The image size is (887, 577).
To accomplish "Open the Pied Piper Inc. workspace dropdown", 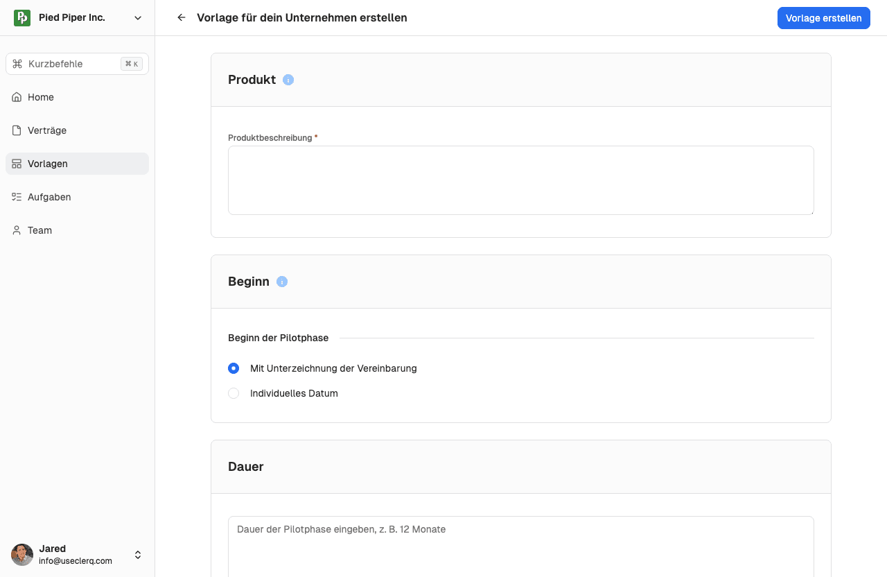I will (138, 18).
